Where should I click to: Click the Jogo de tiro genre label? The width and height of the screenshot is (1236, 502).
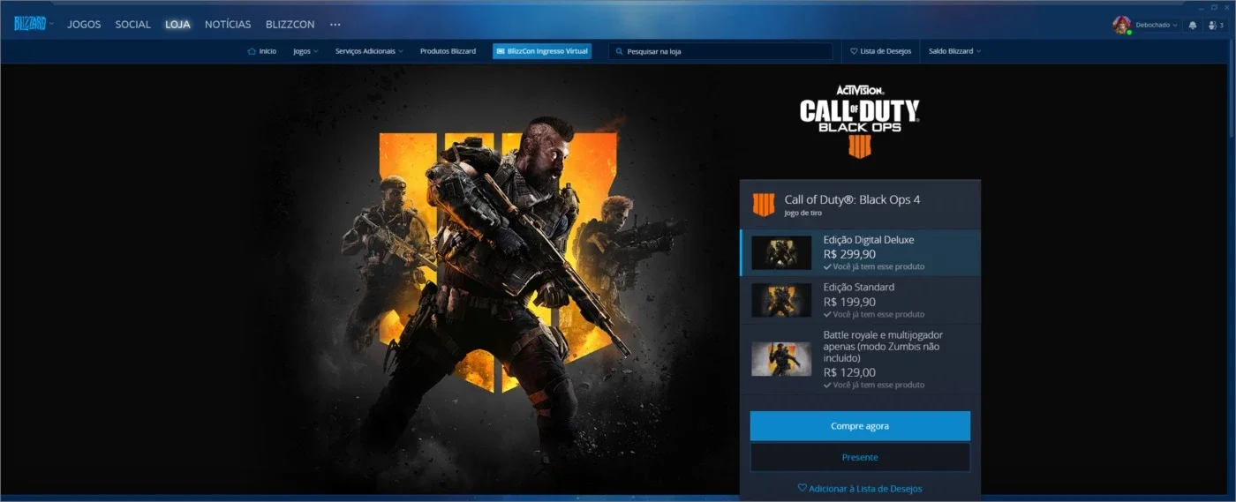pyautogui.click(x=803, y=214)
